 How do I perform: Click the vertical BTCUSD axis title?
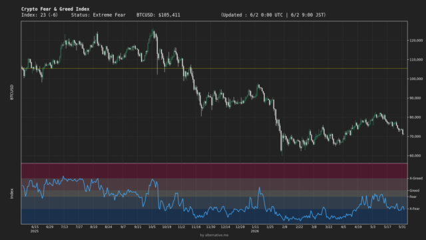[12, 92]
